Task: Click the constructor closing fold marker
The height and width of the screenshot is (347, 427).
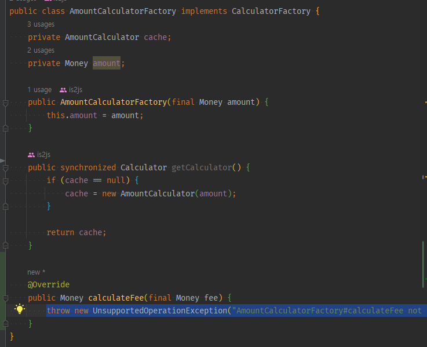Action: [5, 128]
